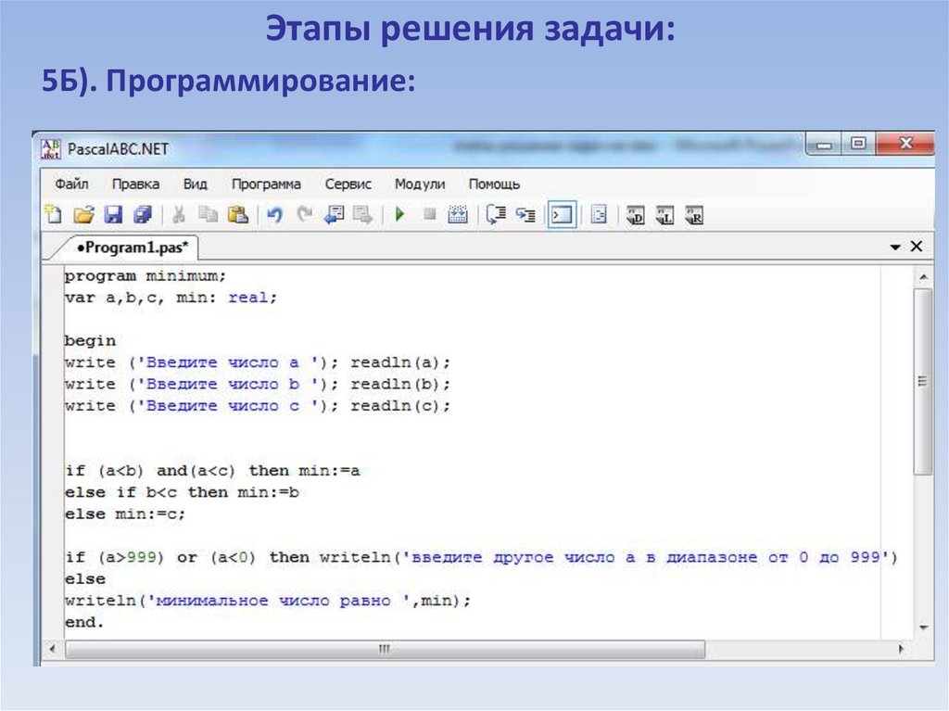Viewport: 949px width, 711px height.
Task: Click the line 'else if b<c then min:=b'
Action: 183,492
